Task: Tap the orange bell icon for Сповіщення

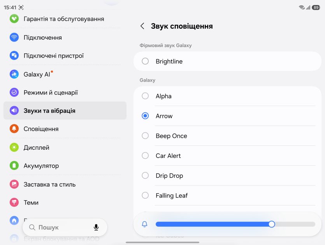Action: point(14,129)
